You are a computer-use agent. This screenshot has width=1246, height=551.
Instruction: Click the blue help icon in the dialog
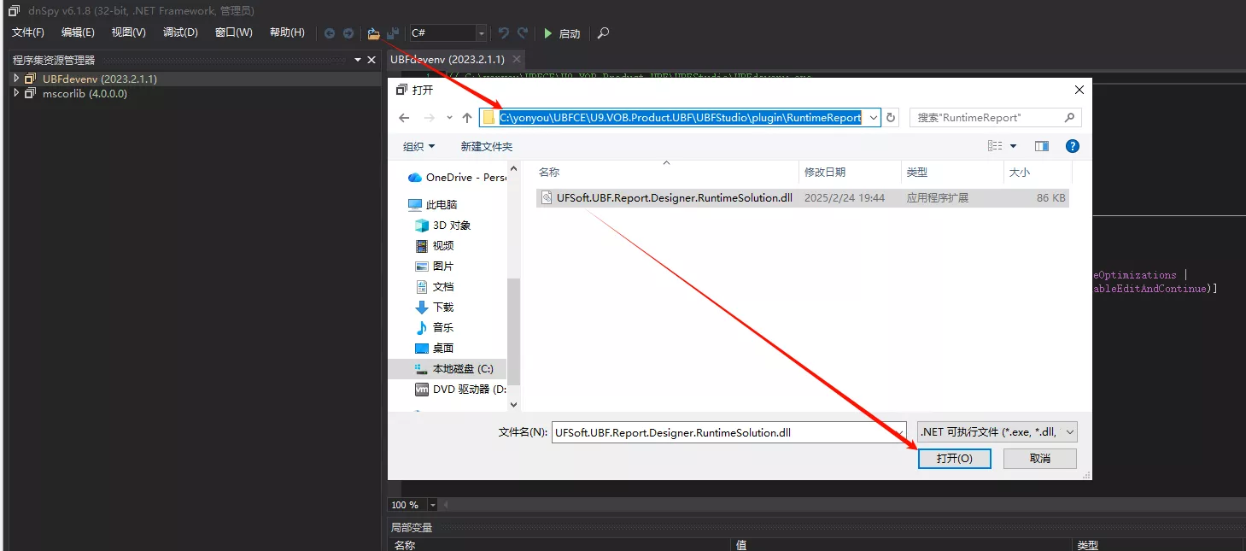pyautogui.click(x=1073, y=146)
